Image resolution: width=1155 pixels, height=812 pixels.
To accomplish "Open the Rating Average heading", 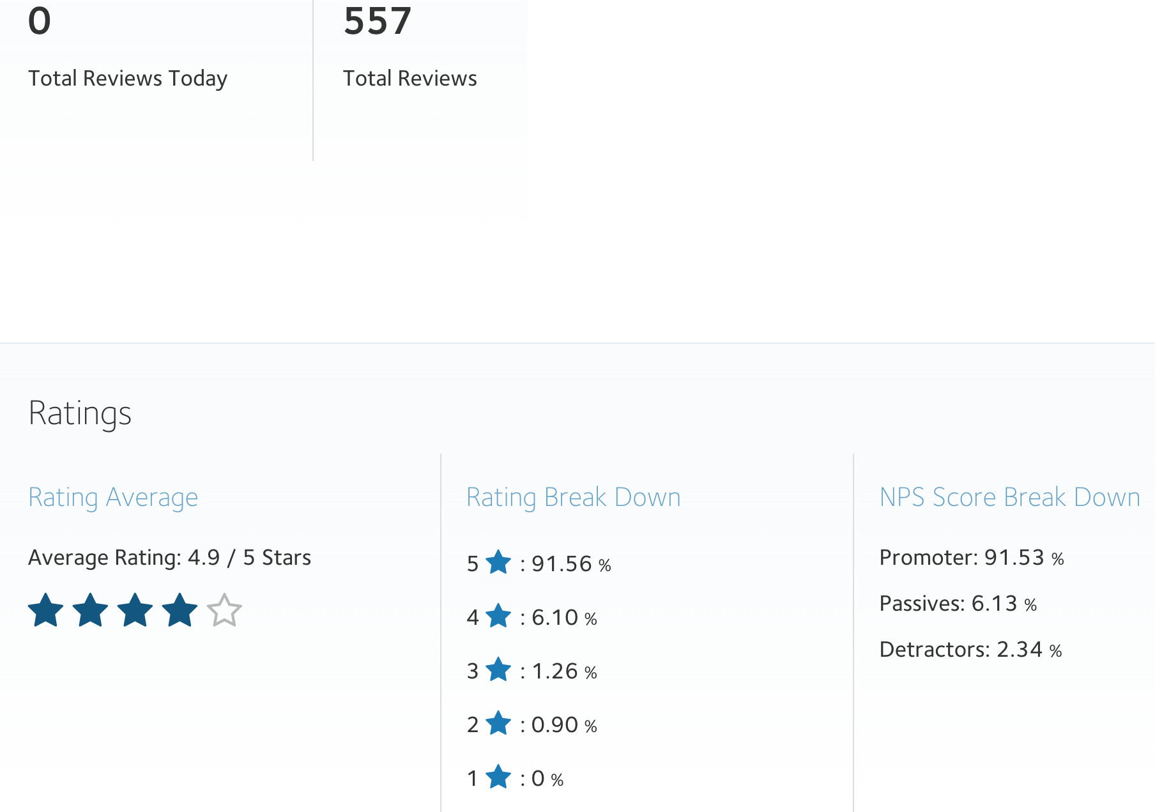I will click(113, 497).
